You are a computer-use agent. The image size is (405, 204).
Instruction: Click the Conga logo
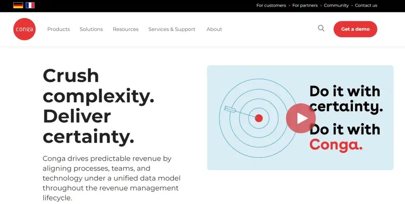(24, 29)
